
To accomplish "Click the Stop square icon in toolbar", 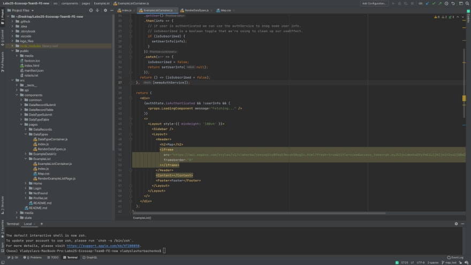I will click(x=413, y=3).
